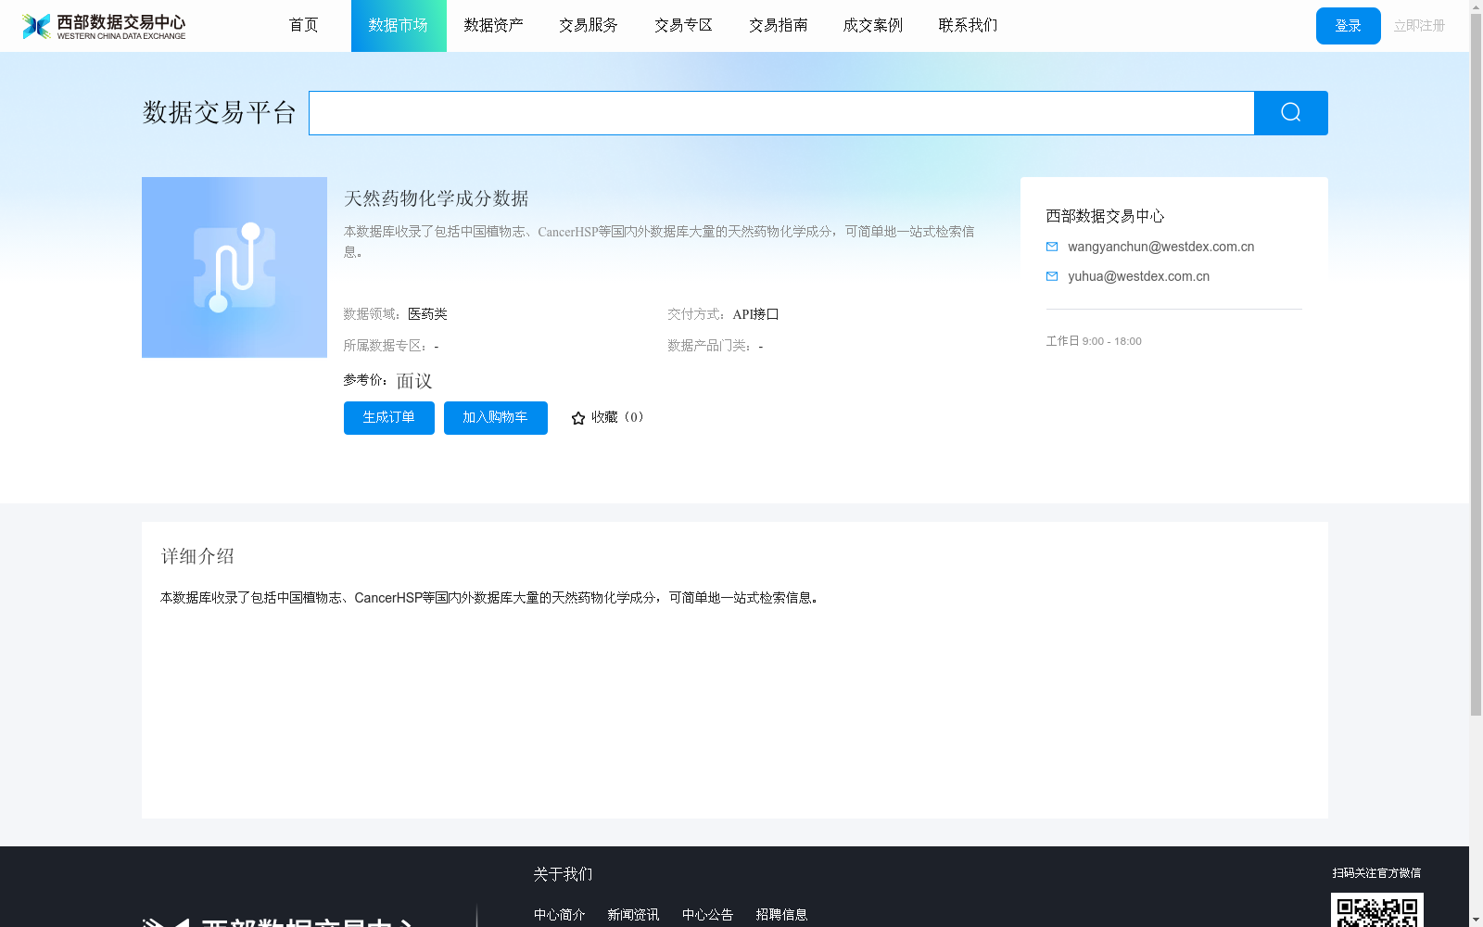
Task: Open the 中心公告 footer link
Action: pos(708,915)
